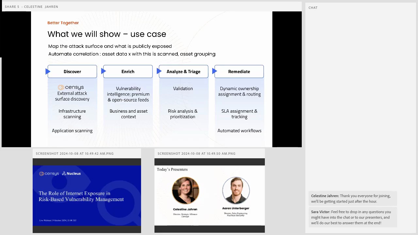Image resolution: width=418 pixels, height=235 pixels.
Task: Click 'The Role of Internet Exposure' slide title
Action: point(81,196)
